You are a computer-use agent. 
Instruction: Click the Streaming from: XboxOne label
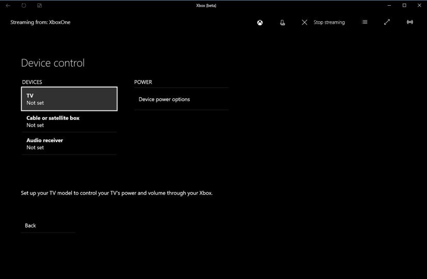click(x=40, y=23)
